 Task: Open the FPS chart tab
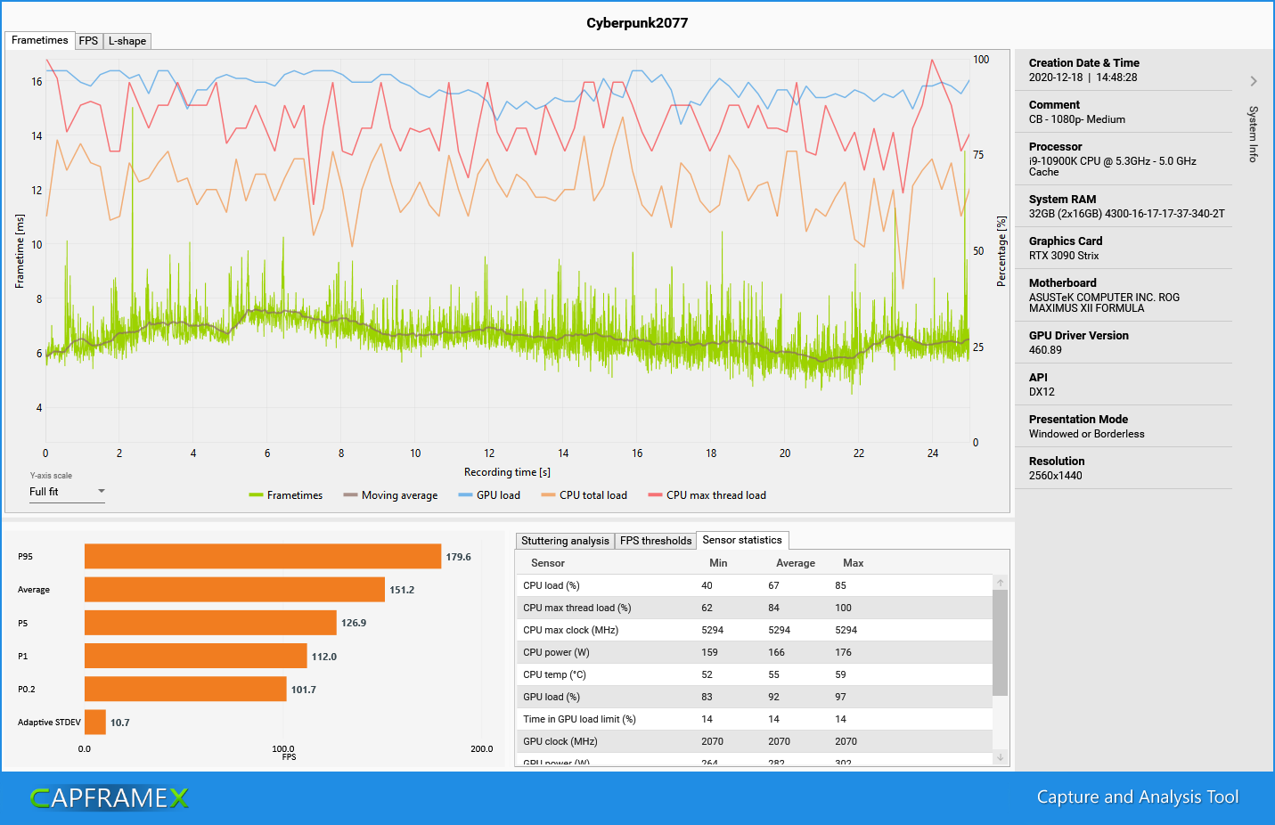point(88,41)
